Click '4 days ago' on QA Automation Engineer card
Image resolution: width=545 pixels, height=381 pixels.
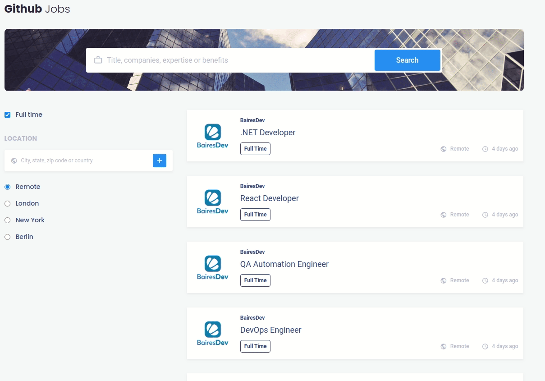pyautogui.click(x=505, y=280)
